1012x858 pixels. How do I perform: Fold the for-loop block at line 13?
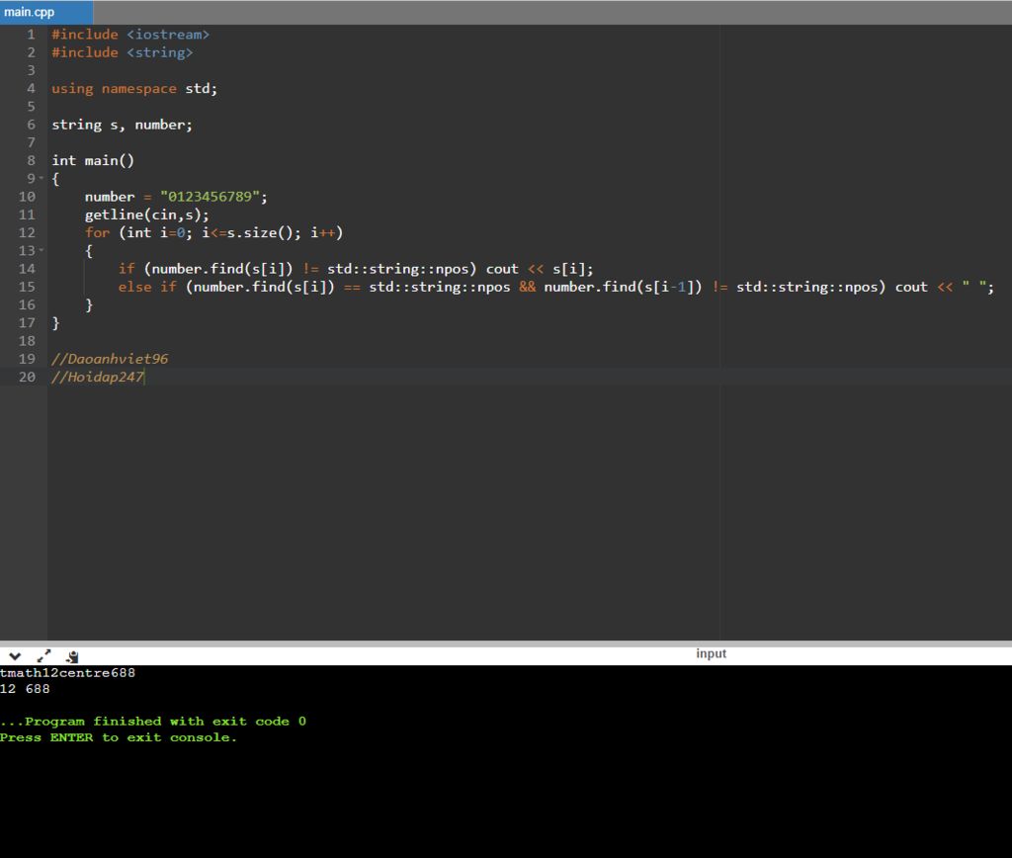(42, 250)
